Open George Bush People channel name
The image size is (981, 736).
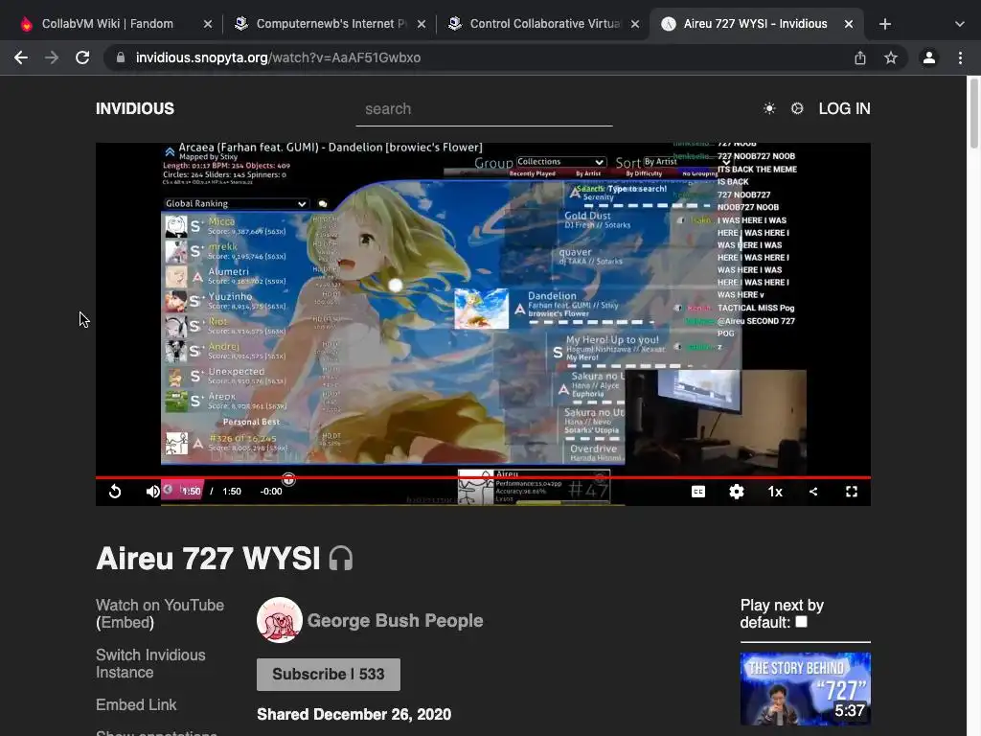395,620
